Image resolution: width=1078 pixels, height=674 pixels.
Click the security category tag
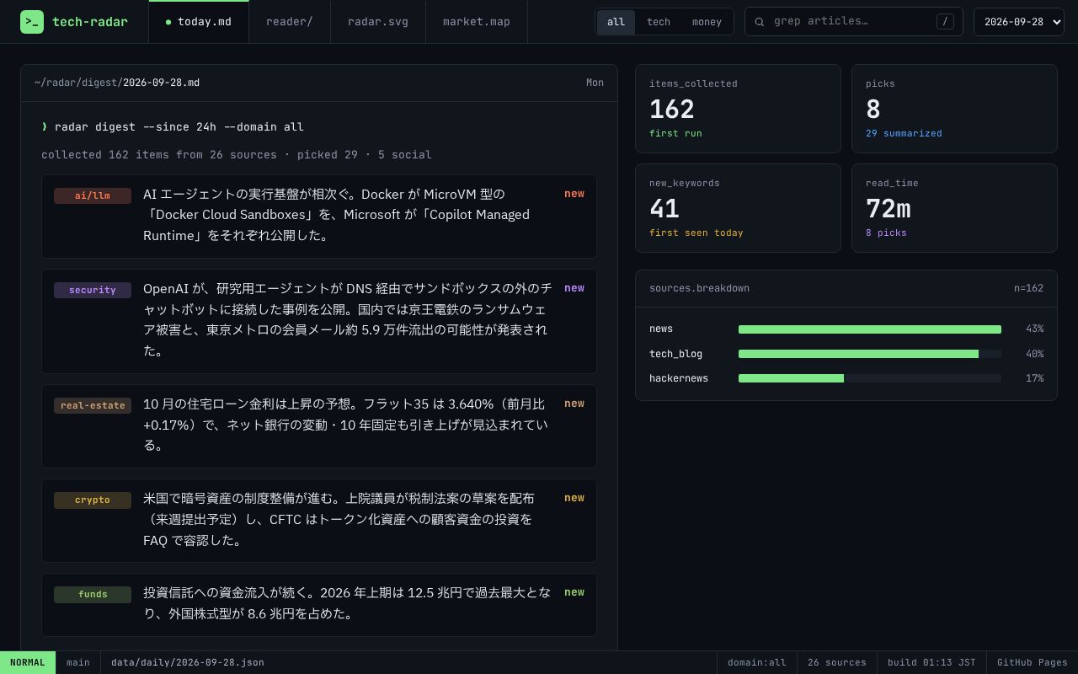click(93, 290)
